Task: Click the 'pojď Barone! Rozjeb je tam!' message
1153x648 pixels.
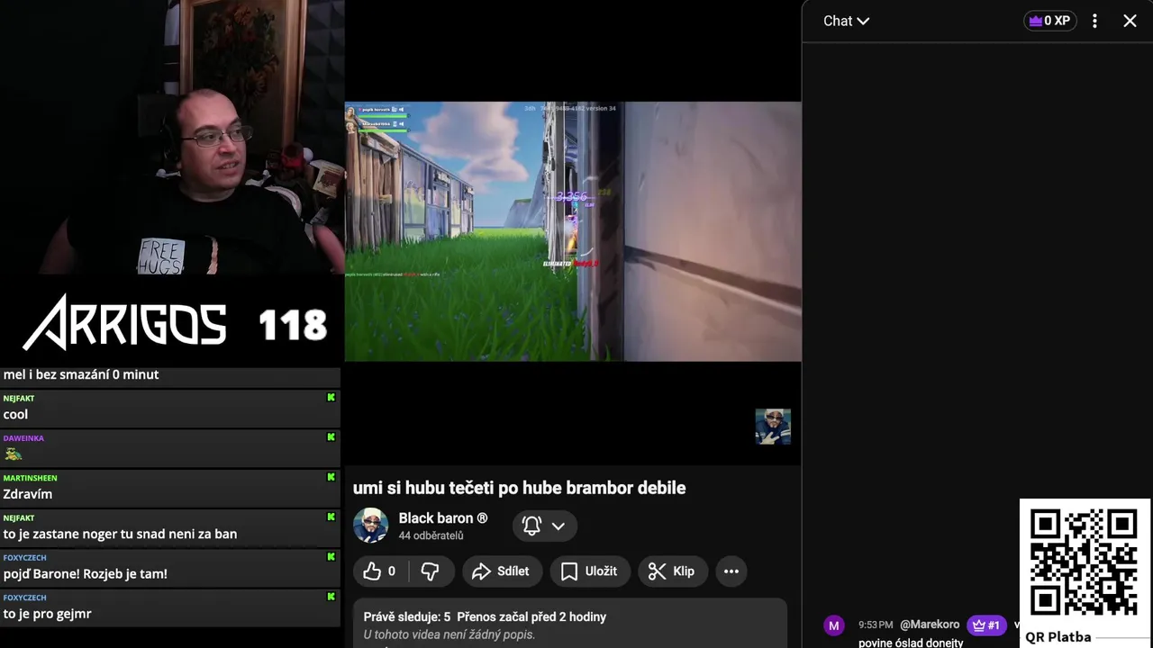Action: (85, 573)
